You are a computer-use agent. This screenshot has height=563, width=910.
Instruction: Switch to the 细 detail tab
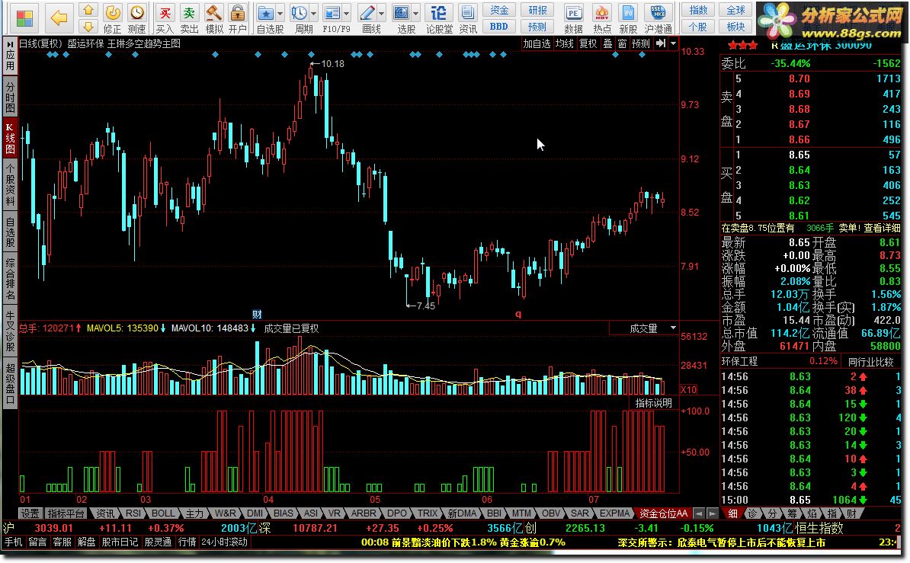pos(733,513)
